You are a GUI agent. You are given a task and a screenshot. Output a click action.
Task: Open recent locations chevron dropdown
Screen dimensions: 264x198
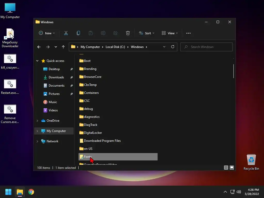pyautogui.click(x=56, y=47)
